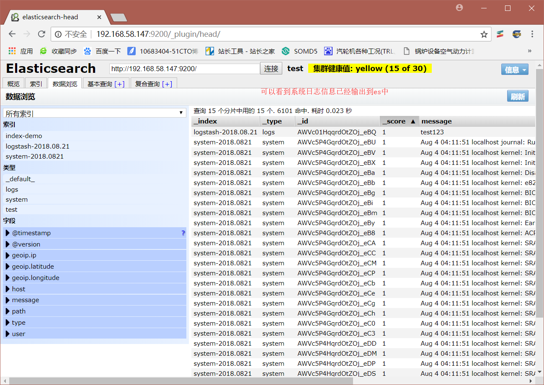This screenshot has width=544, height=385.
Task: Open the row with id ending _eBU
Action: coord(363,142)
